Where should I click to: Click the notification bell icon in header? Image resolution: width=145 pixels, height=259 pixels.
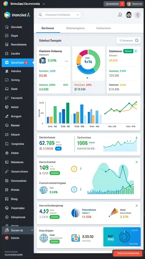tap(120, 15)
